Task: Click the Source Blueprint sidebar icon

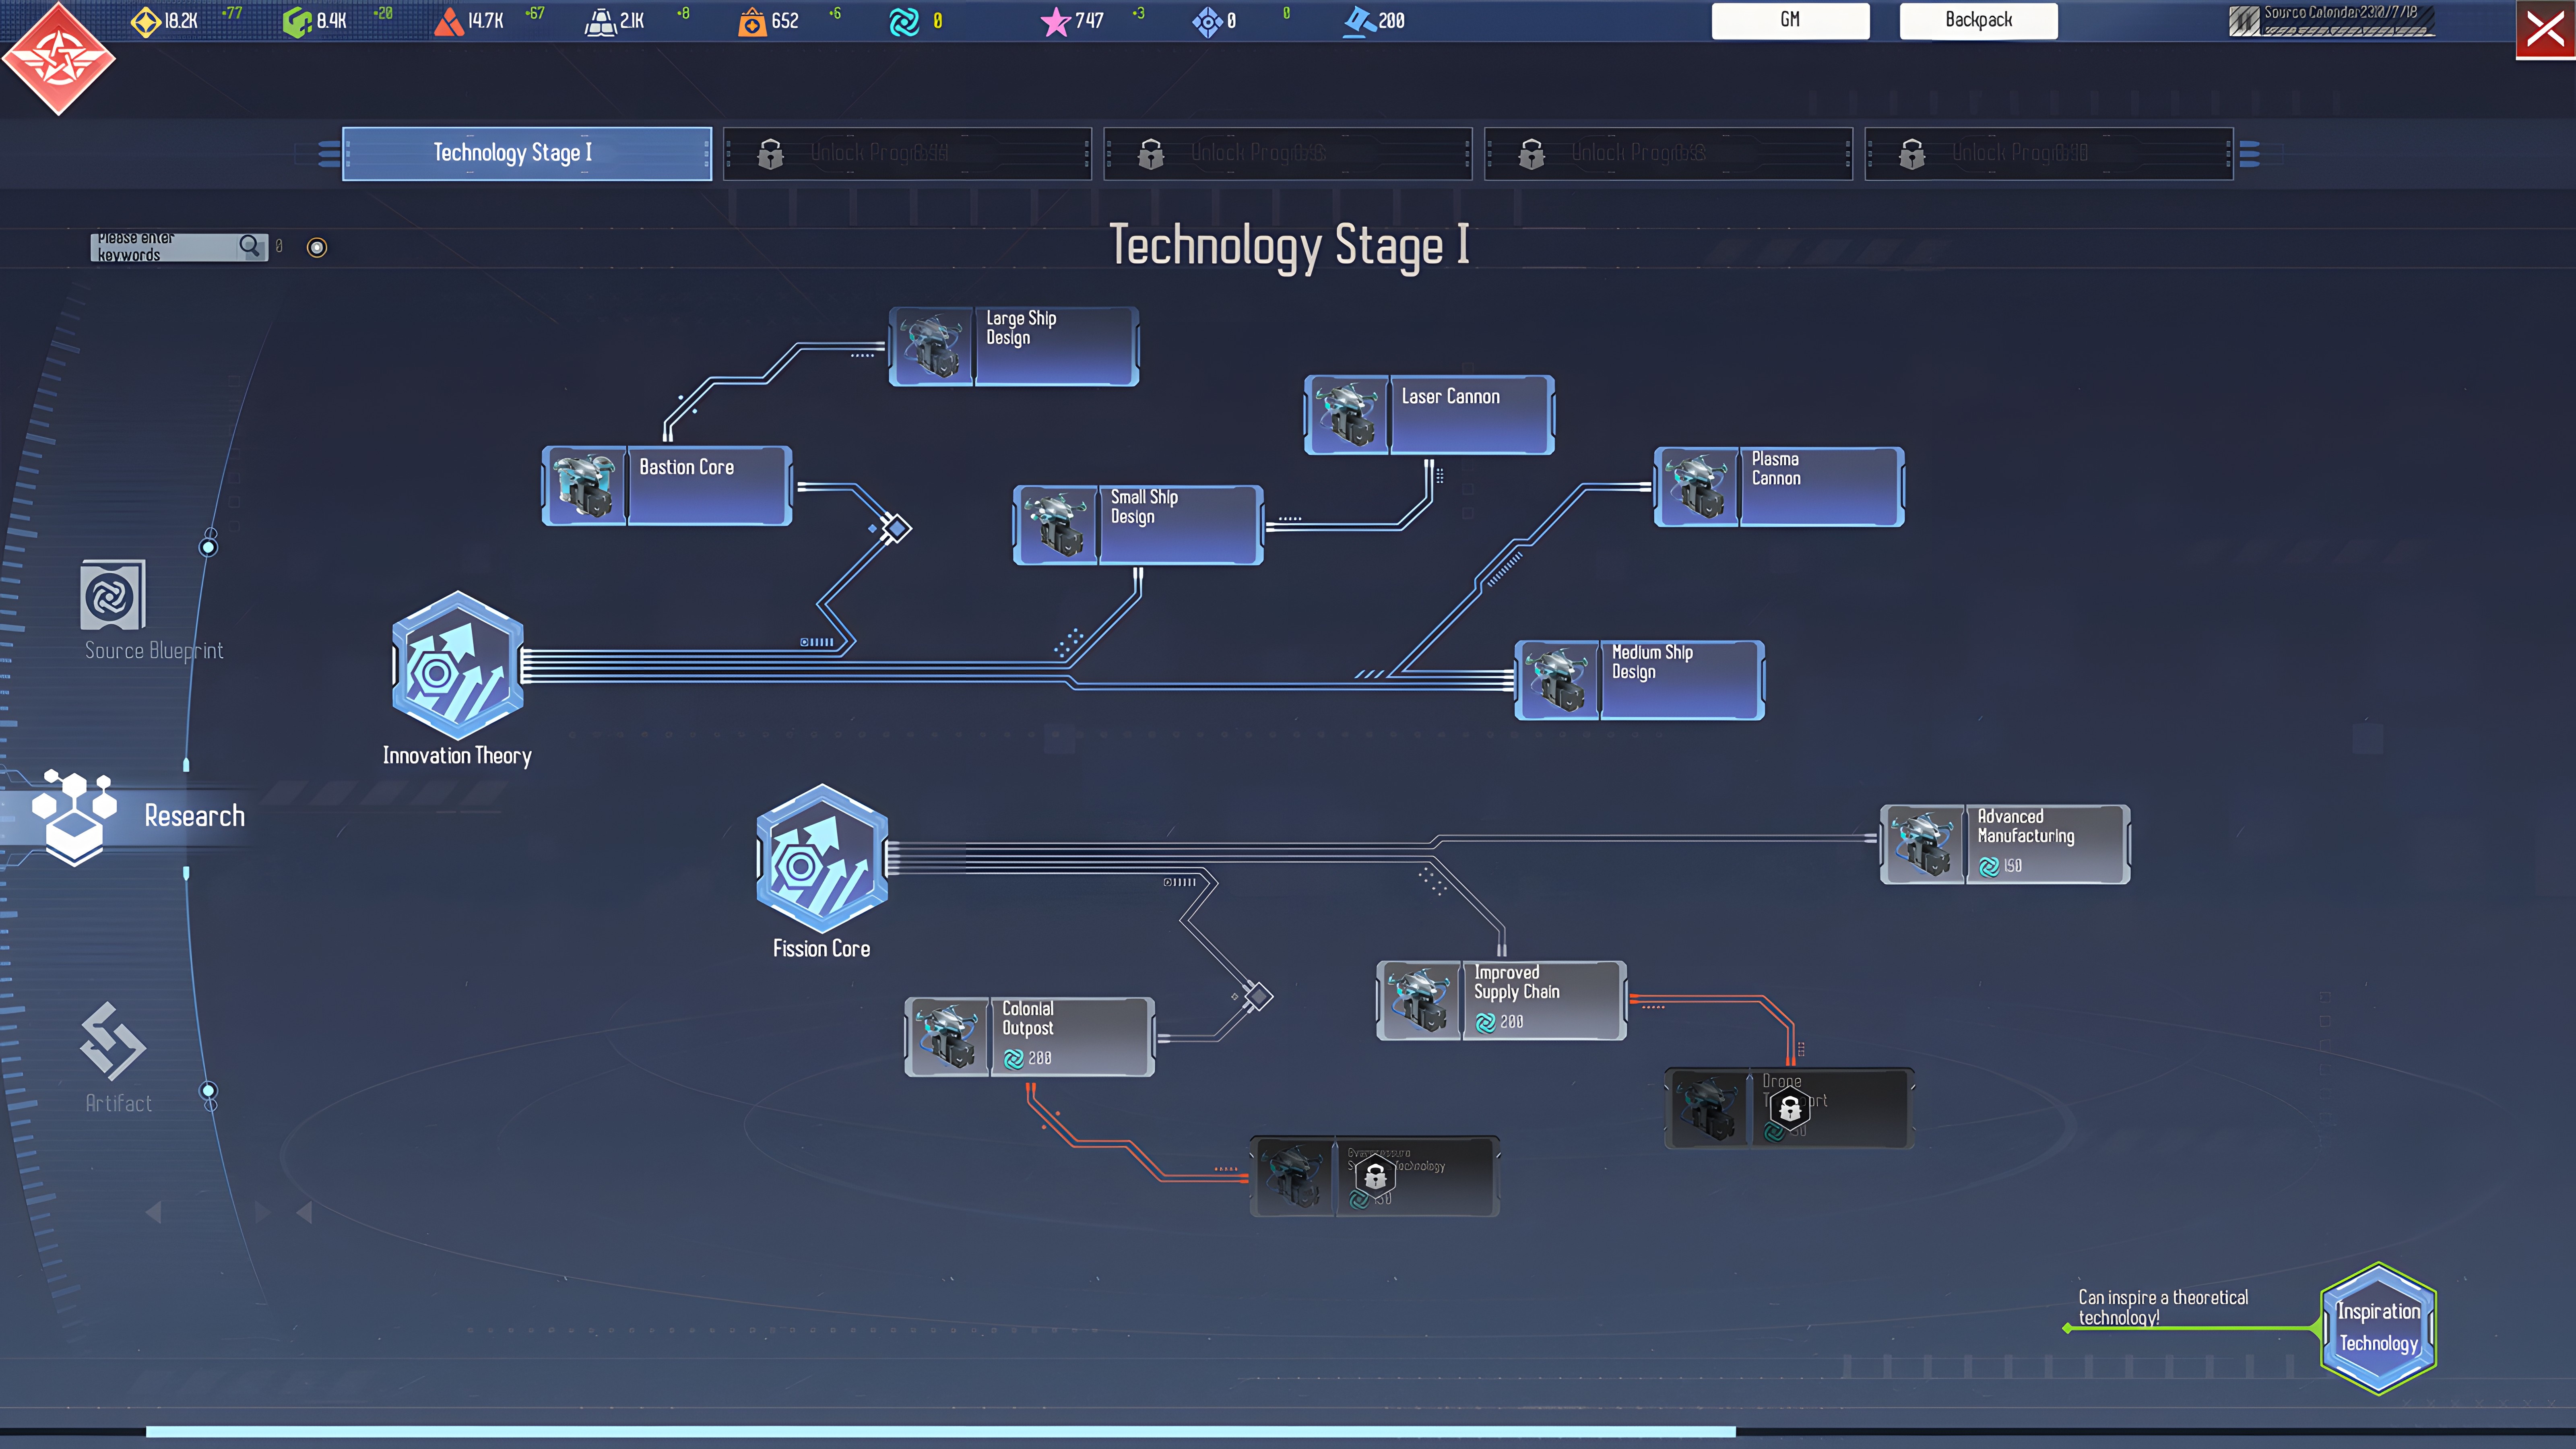Action: pos(112,595)
